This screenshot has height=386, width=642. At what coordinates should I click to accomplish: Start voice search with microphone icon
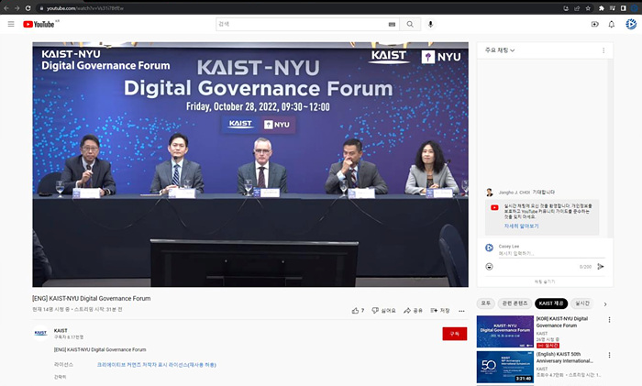[430, 24]
